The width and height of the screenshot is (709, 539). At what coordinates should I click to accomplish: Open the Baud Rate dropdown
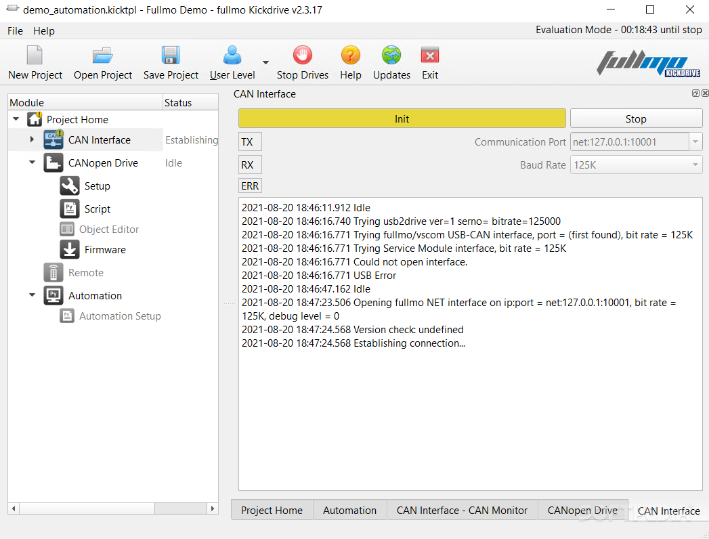click(x=695, y=165)
